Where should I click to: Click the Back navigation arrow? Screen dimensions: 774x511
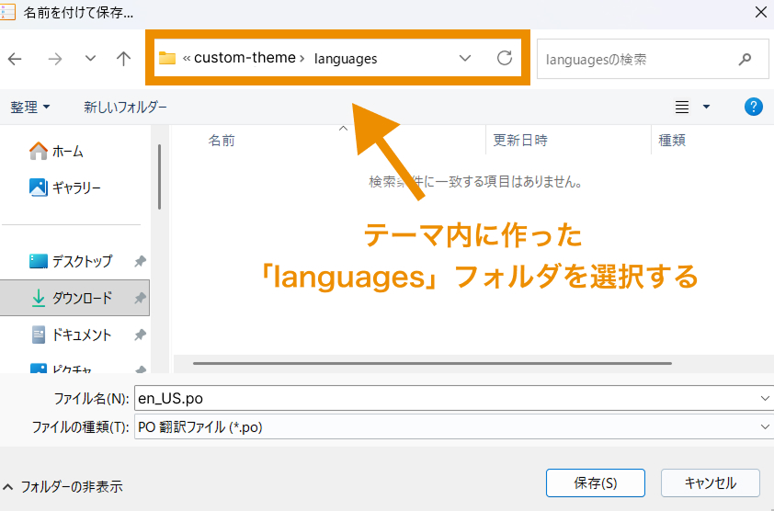pyautogui.click(x=15, y=59)
